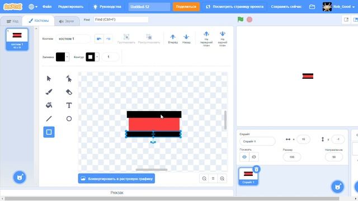Click Конвертировать в растровую графику
The width and height of the screenshot is (358, 201).
click(116, 179)
